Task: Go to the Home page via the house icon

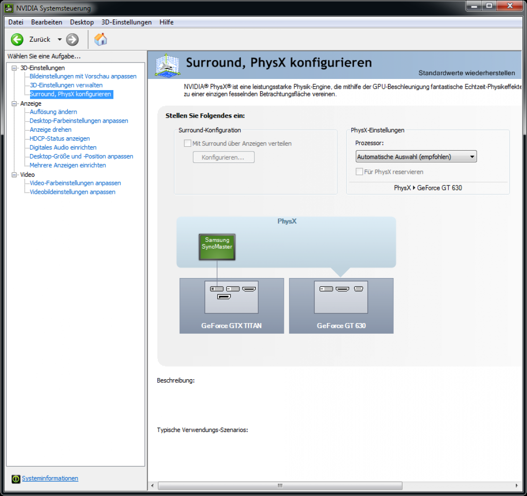Action: click(100, 39)
